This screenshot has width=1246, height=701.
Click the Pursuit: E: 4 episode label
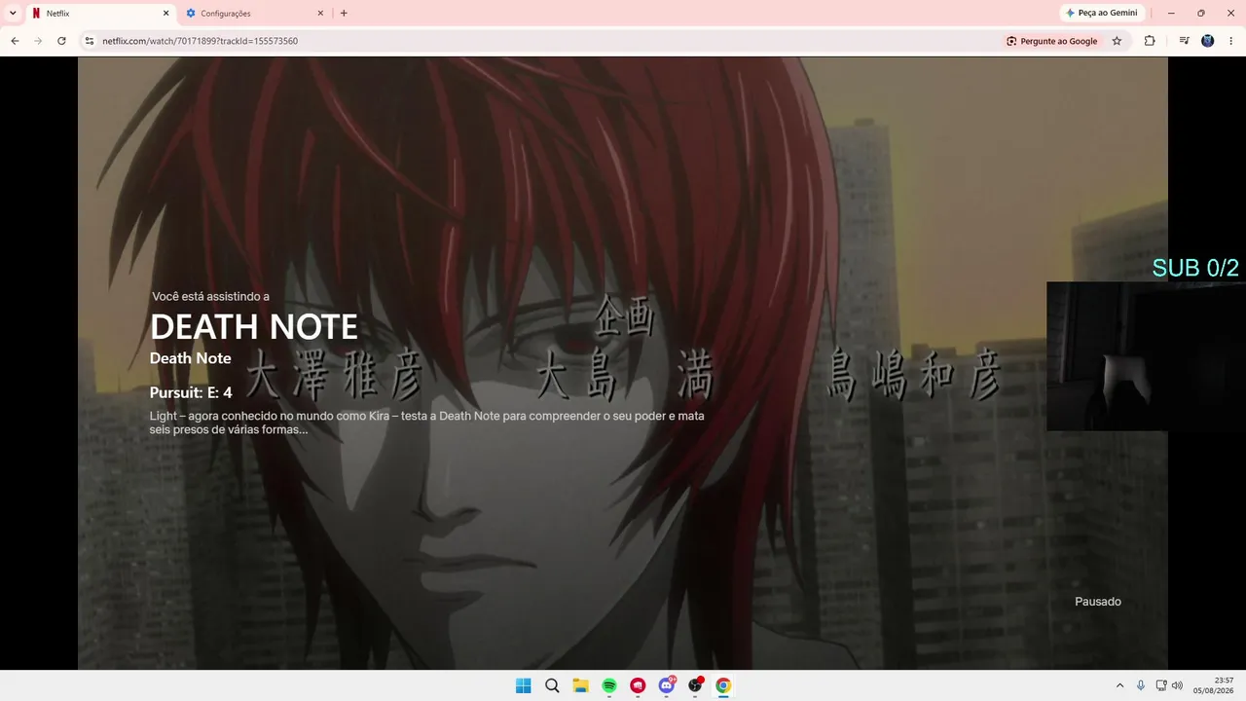click(x=191, y=393)
